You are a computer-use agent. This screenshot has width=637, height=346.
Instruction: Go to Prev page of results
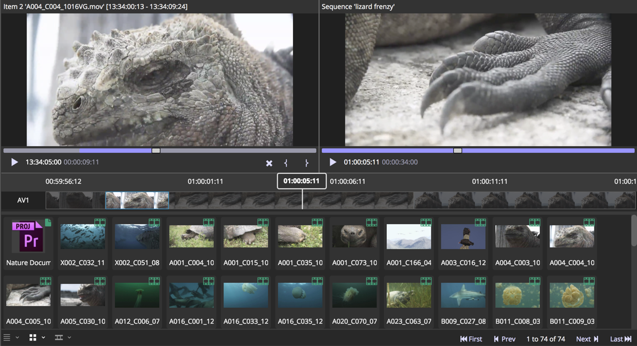click(x=504, y=339)
